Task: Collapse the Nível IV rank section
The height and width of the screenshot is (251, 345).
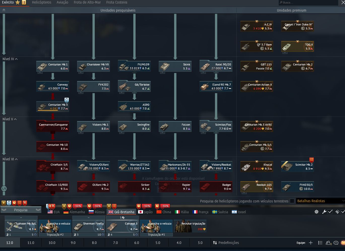Action: point(10,59)
